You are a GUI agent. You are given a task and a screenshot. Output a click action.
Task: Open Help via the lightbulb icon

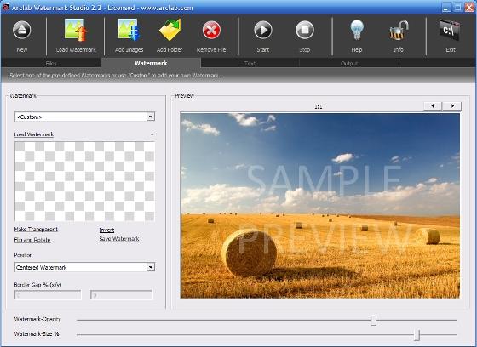point(357,30)
